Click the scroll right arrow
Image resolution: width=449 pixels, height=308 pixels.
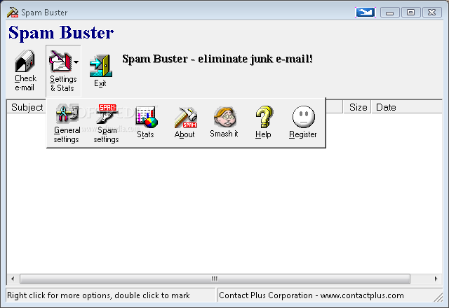pyautogui.click(x=436, y=279)
